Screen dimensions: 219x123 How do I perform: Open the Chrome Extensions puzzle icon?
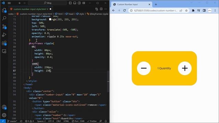[193, 11]
